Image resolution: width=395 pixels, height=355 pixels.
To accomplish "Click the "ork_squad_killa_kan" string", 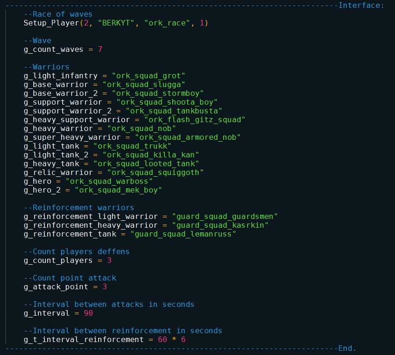I will click(x=150, y=155).
